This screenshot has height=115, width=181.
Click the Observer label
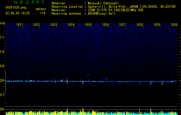(58, 3)
